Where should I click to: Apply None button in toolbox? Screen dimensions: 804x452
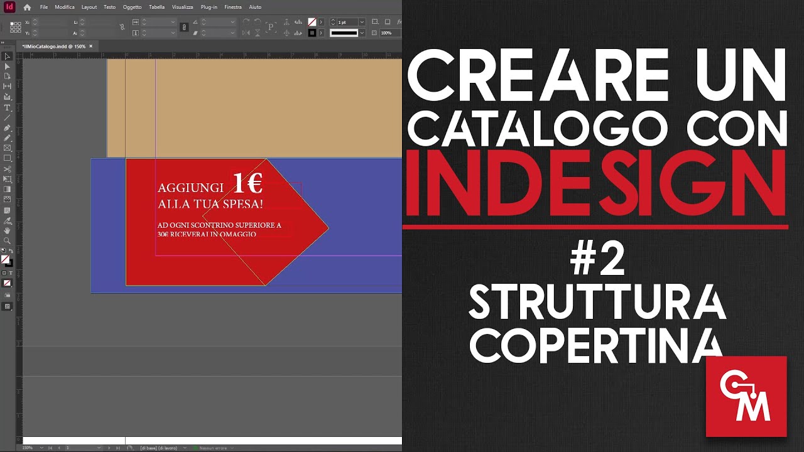(8, 283)
